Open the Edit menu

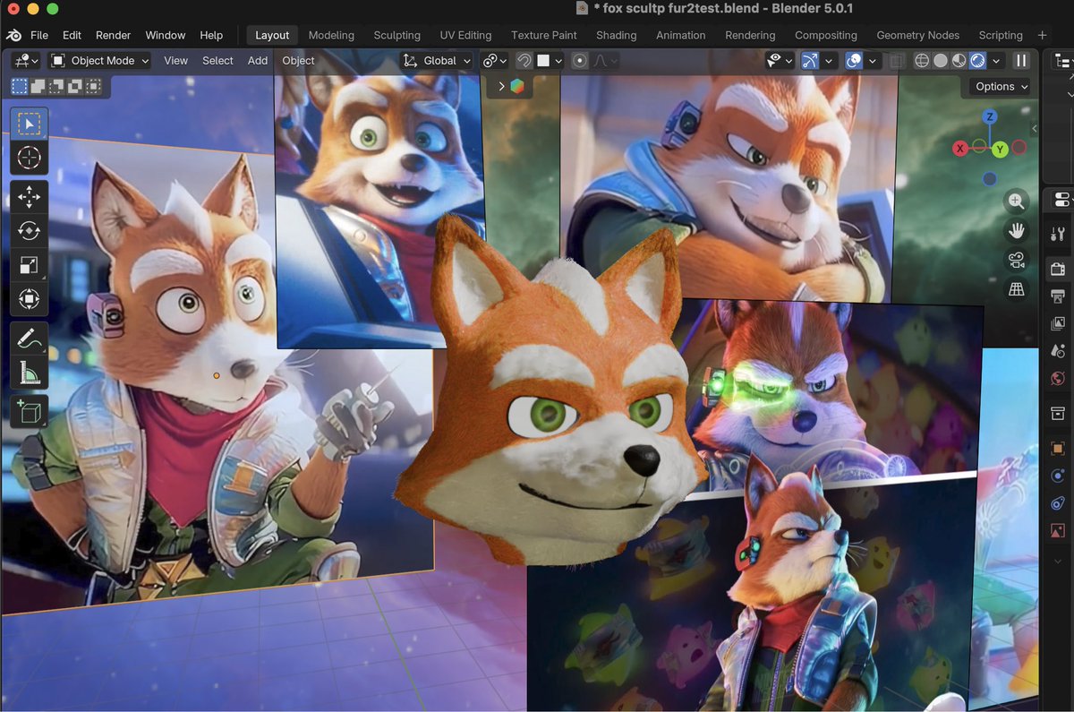72,35
